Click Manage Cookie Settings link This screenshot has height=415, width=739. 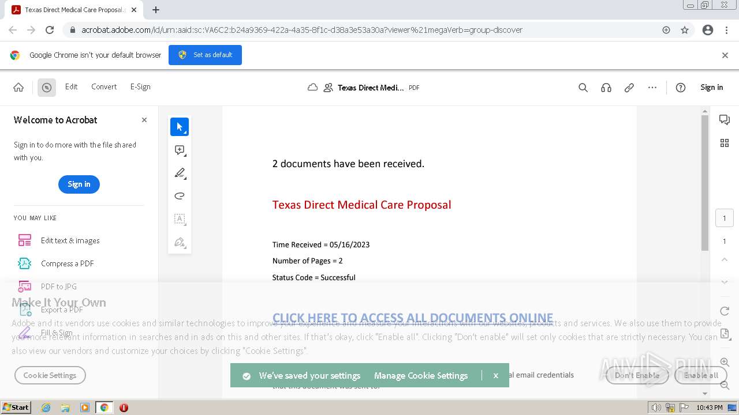point(421,376)
